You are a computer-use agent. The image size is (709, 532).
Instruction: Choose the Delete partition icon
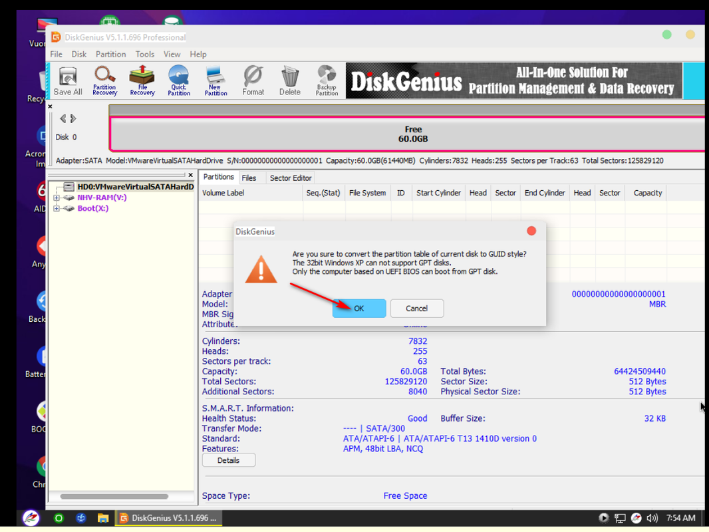click(289, 81)
